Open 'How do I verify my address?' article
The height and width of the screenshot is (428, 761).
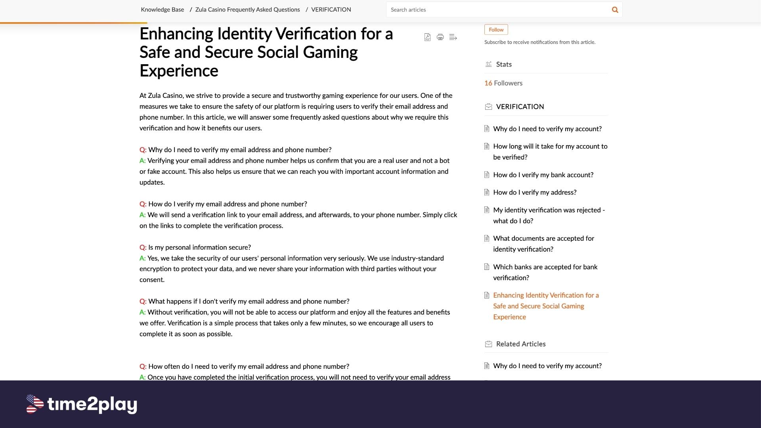(x=535, y=192)
